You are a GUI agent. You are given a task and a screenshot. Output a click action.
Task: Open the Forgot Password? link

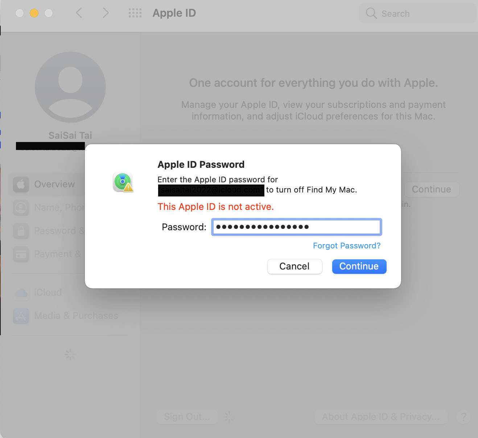pyautogui.click(x=347, y=246)
